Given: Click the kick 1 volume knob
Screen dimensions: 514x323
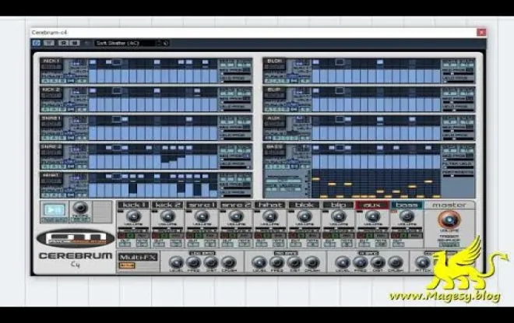Looking at the screenshot, I should [133, 216].
